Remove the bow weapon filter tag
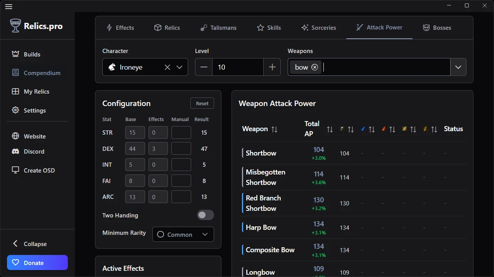The image size is (494, 277). (314, 67)
